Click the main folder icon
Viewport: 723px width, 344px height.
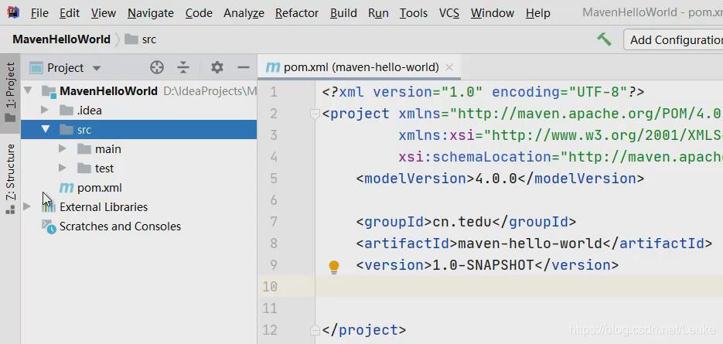[84, 149]
